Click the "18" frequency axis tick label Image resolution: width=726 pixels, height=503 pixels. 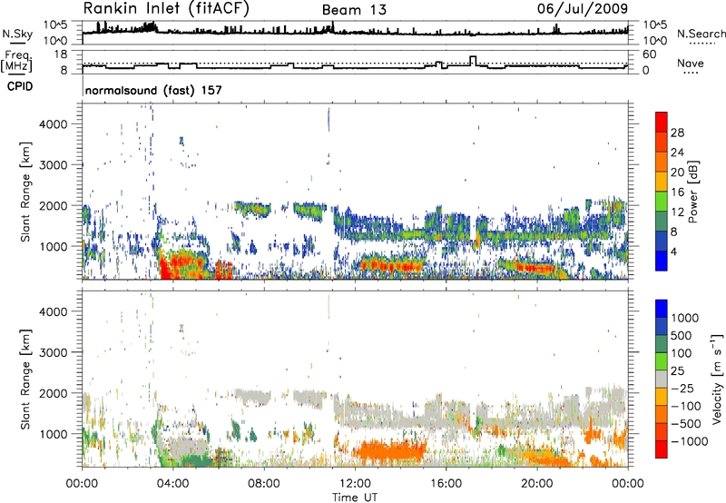(x=62, y=54)
